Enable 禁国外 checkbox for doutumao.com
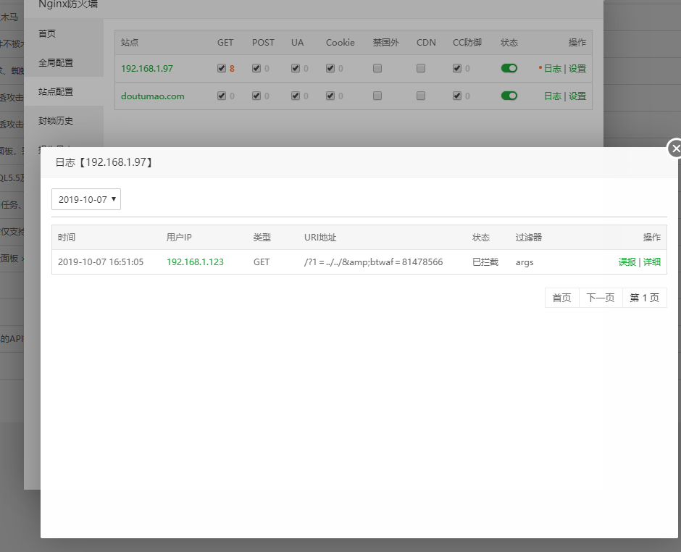Screen dimensions: 681x552 click(377, 96)
